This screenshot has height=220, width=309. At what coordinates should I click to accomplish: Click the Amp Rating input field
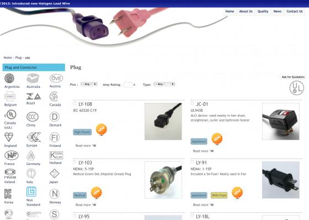coord(127,85)
